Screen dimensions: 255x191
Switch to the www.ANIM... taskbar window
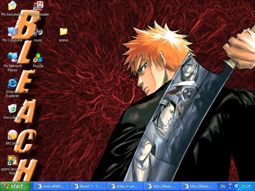52,186
